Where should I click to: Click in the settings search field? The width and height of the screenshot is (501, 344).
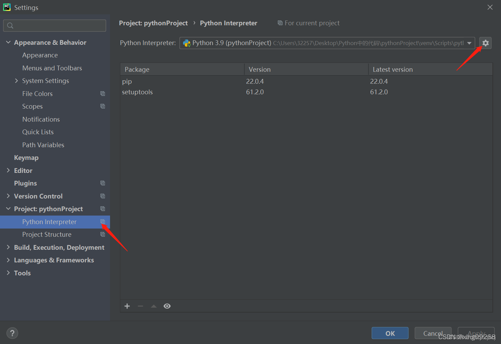point(55,26)
